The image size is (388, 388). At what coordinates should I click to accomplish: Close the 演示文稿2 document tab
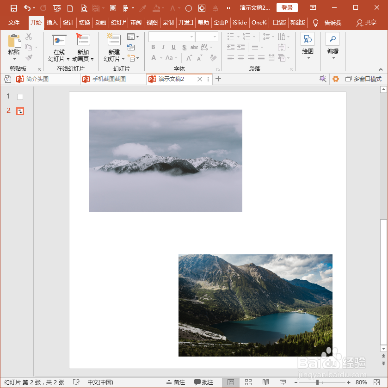pos(200,79)
